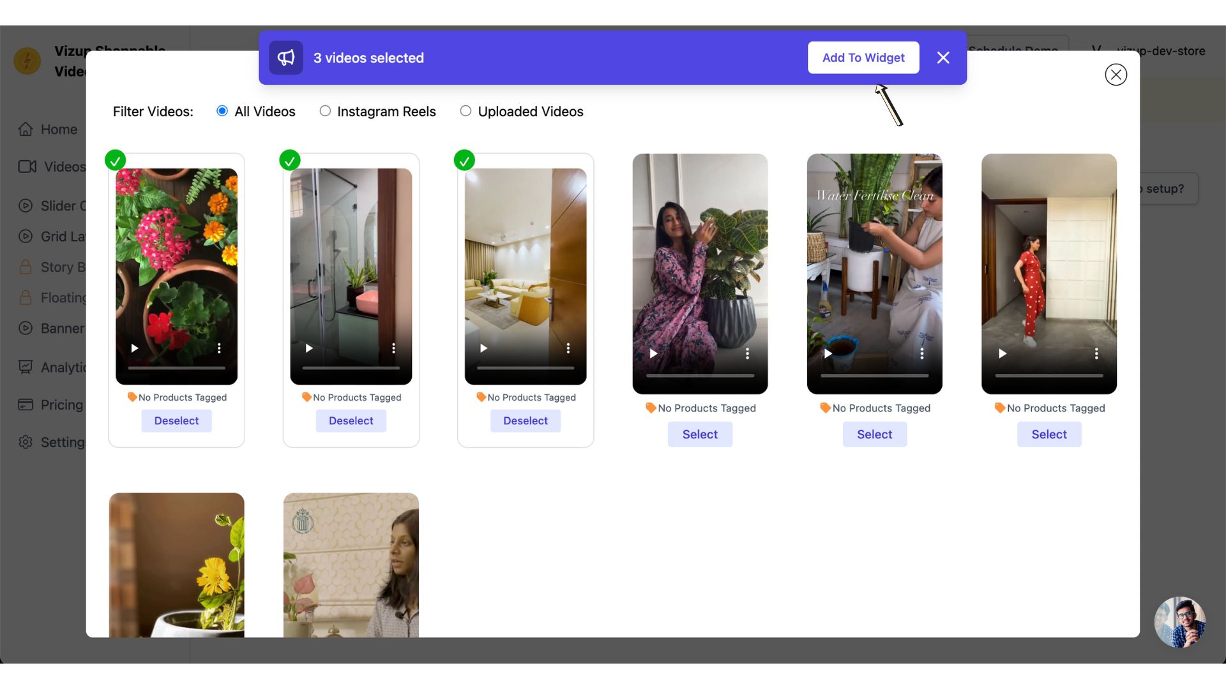This screenshot has width=1226, height=689.
Task: Click progress bar of living room video
Action: (525, 368)
